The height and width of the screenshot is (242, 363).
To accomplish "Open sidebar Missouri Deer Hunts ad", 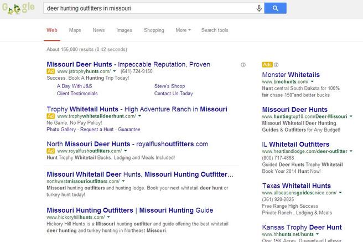I will 295,110.
